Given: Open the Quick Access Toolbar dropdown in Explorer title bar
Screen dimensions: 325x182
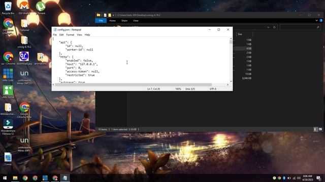Looking at the screenshot, I should tap(113, 15).
